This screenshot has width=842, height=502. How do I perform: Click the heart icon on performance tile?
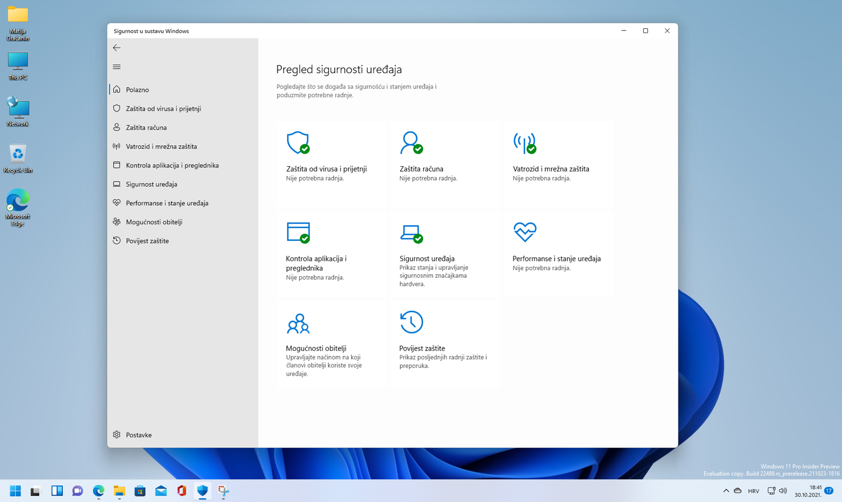[525, 232]
